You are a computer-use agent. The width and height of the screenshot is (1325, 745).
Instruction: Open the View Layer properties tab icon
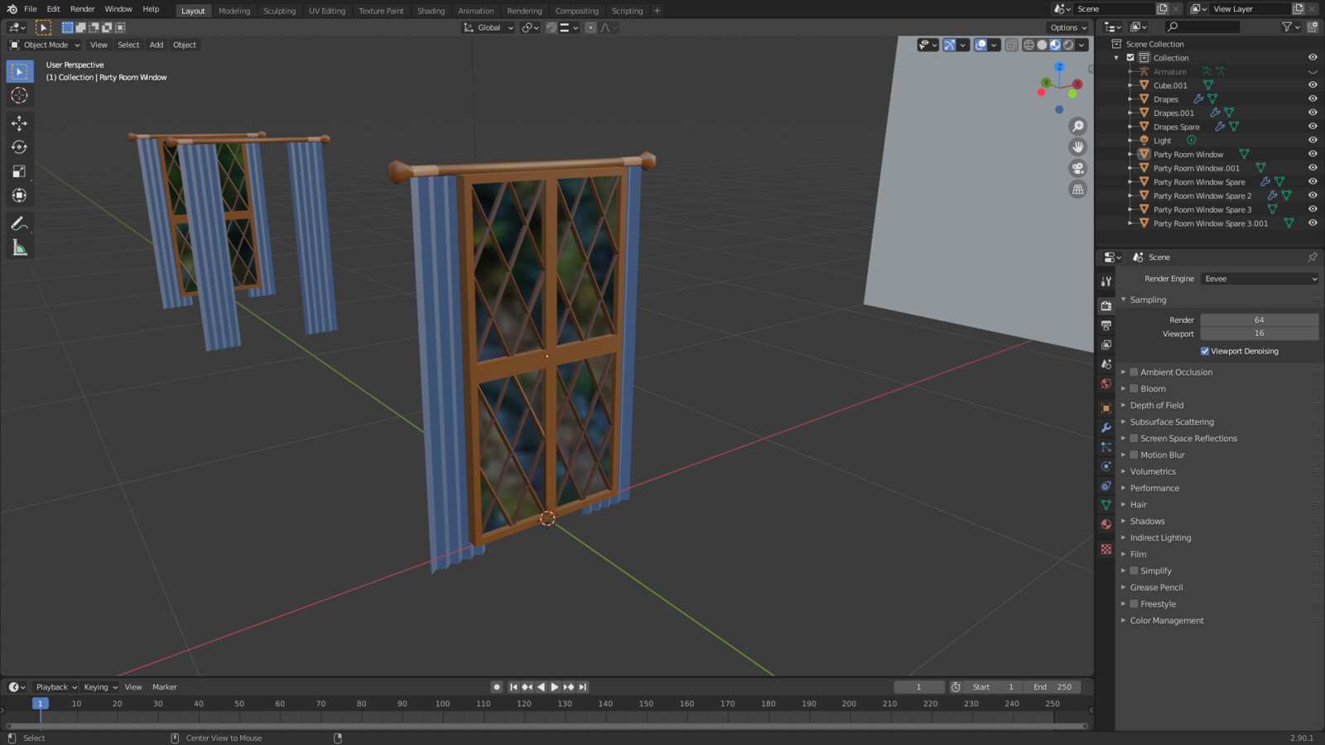(1106, 345)
